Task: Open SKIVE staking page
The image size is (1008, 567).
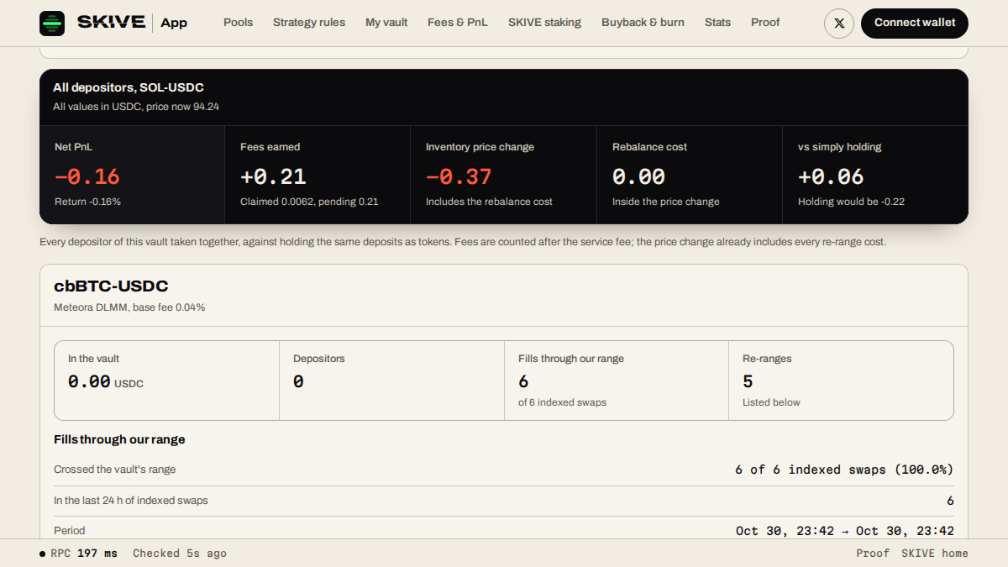Action: coord(544,23)
